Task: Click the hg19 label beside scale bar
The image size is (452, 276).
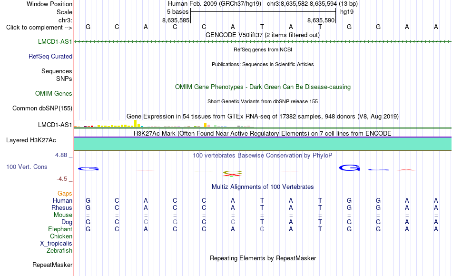Action: [x=347, y=12]
